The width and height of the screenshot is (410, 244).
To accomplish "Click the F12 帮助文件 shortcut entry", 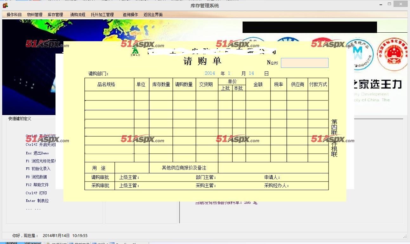I will 37,185.
